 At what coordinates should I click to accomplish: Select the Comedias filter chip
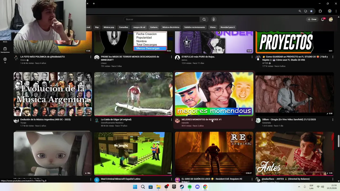click(124, 27)
